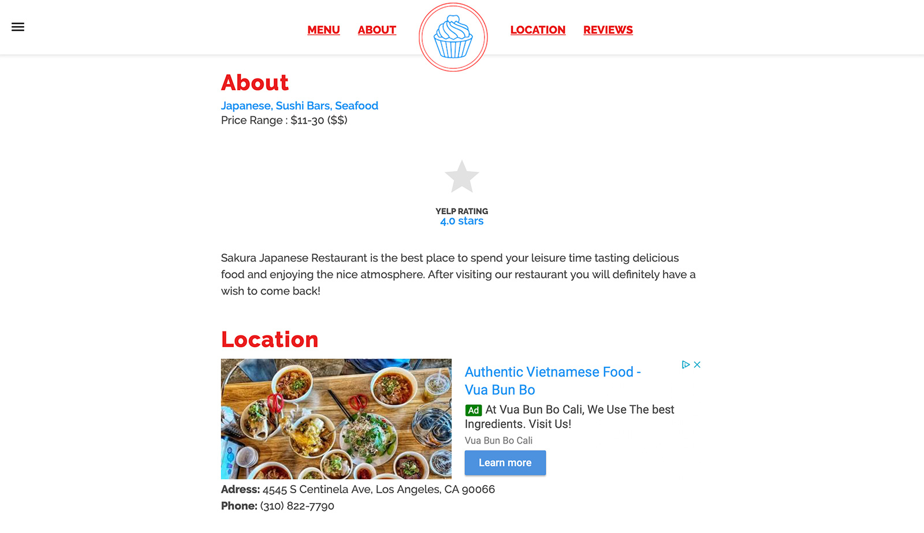Click the Vietnamese food ad photo
The image size is (924, 533).
(336, 419)
